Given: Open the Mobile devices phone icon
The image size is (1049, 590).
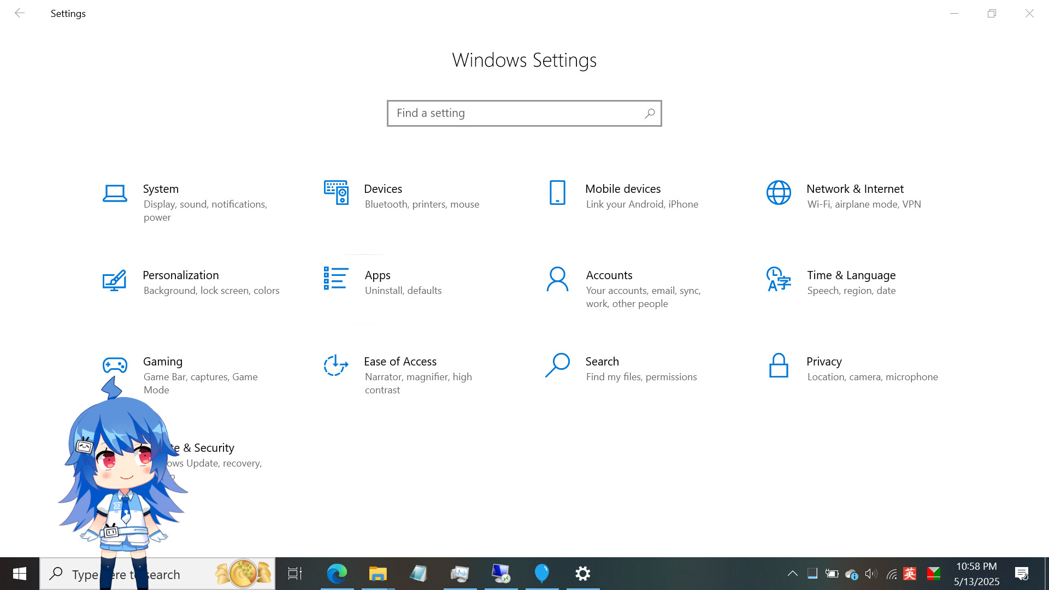Looking at the screenshot, I should pos(557,193).
